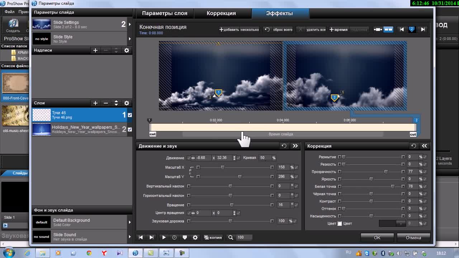Toggle Прозрачность keyframe checkbox
Screen dimensions: 459x258
[425, 172]
